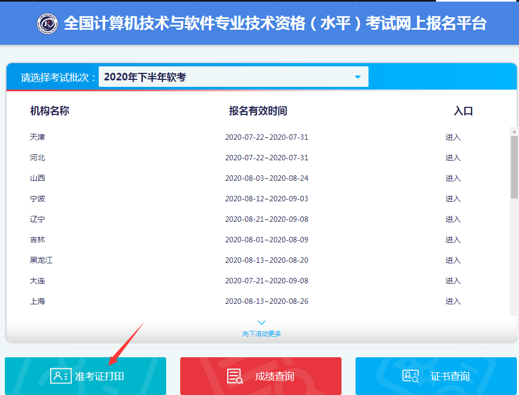This screenshot has height=395, width=519.
Task: Enter the 上海 registration entrance
Action: 453,301
